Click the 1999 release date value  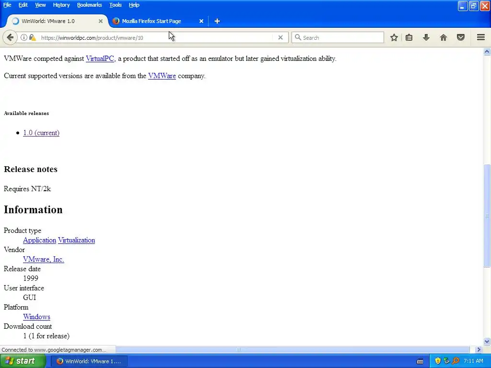pyautogui.click(x=31, y=278)
